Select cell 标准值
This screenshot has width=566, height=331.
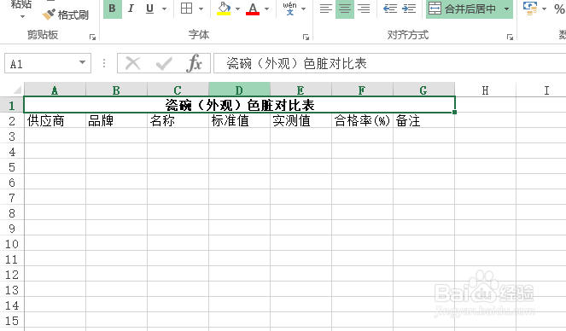coord(239,120)
